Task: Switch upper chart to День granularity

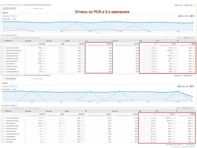Action: point(180,16)
